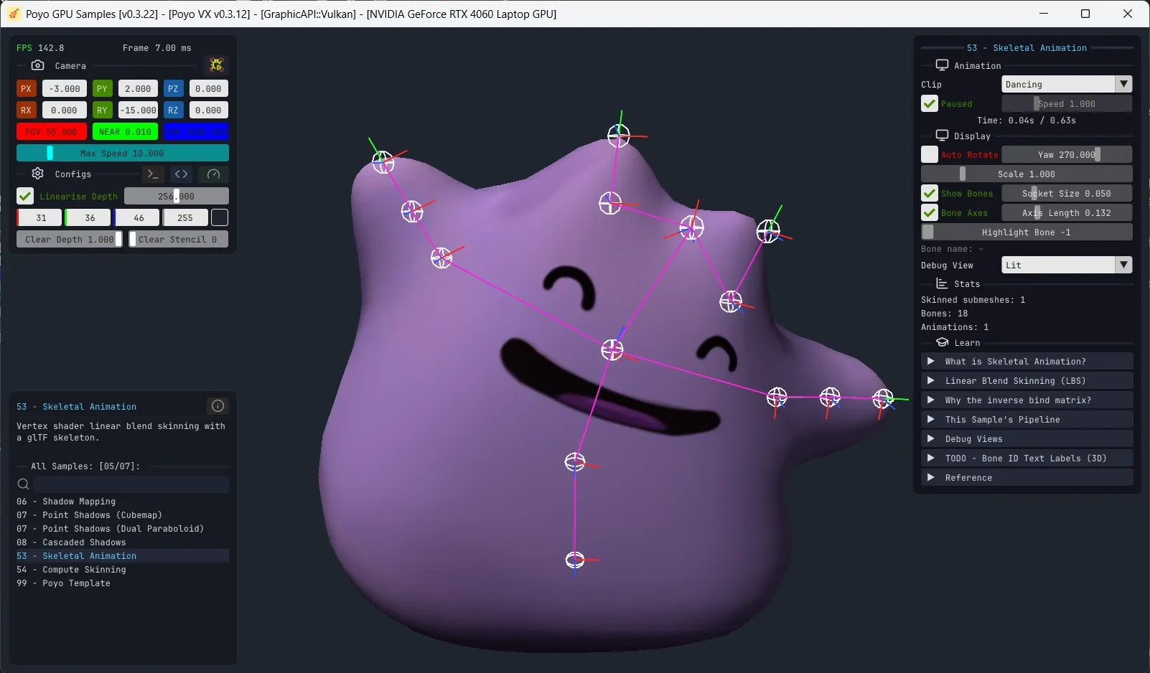Screen dimensions: 1150x673
Task: Expand the Reference section
Action: click(1027, 477)
